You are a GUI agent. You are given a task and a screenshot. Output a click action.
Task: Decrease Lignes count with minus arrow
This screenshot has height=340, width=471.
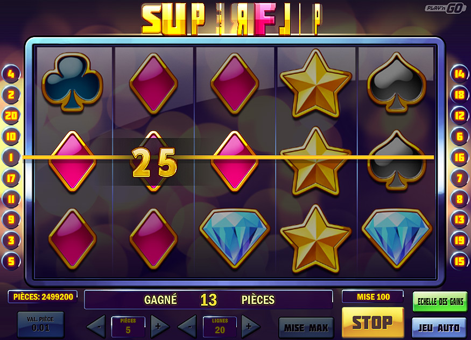188,326
